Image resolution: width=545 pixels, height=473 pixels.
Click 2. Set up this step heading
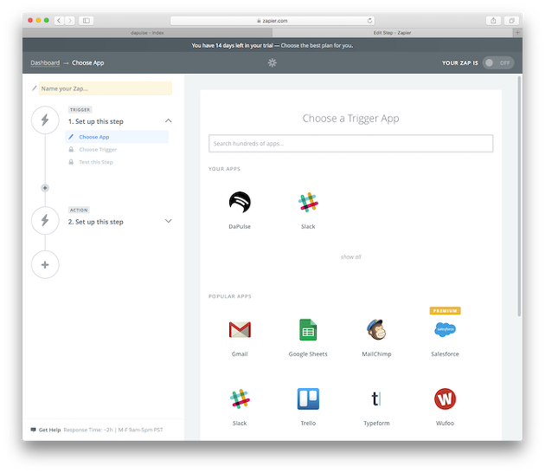point(95,222)
